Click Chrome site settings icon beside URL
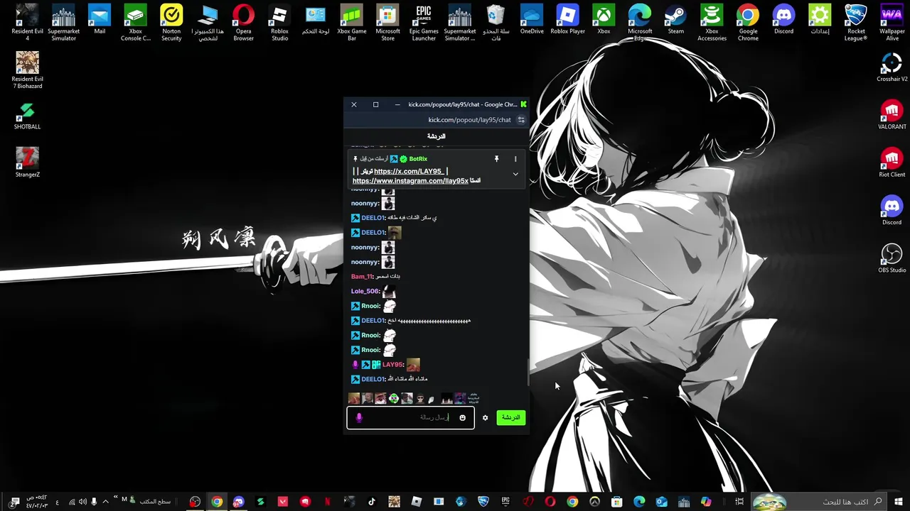The image size is (910, 511). [521, 120]
